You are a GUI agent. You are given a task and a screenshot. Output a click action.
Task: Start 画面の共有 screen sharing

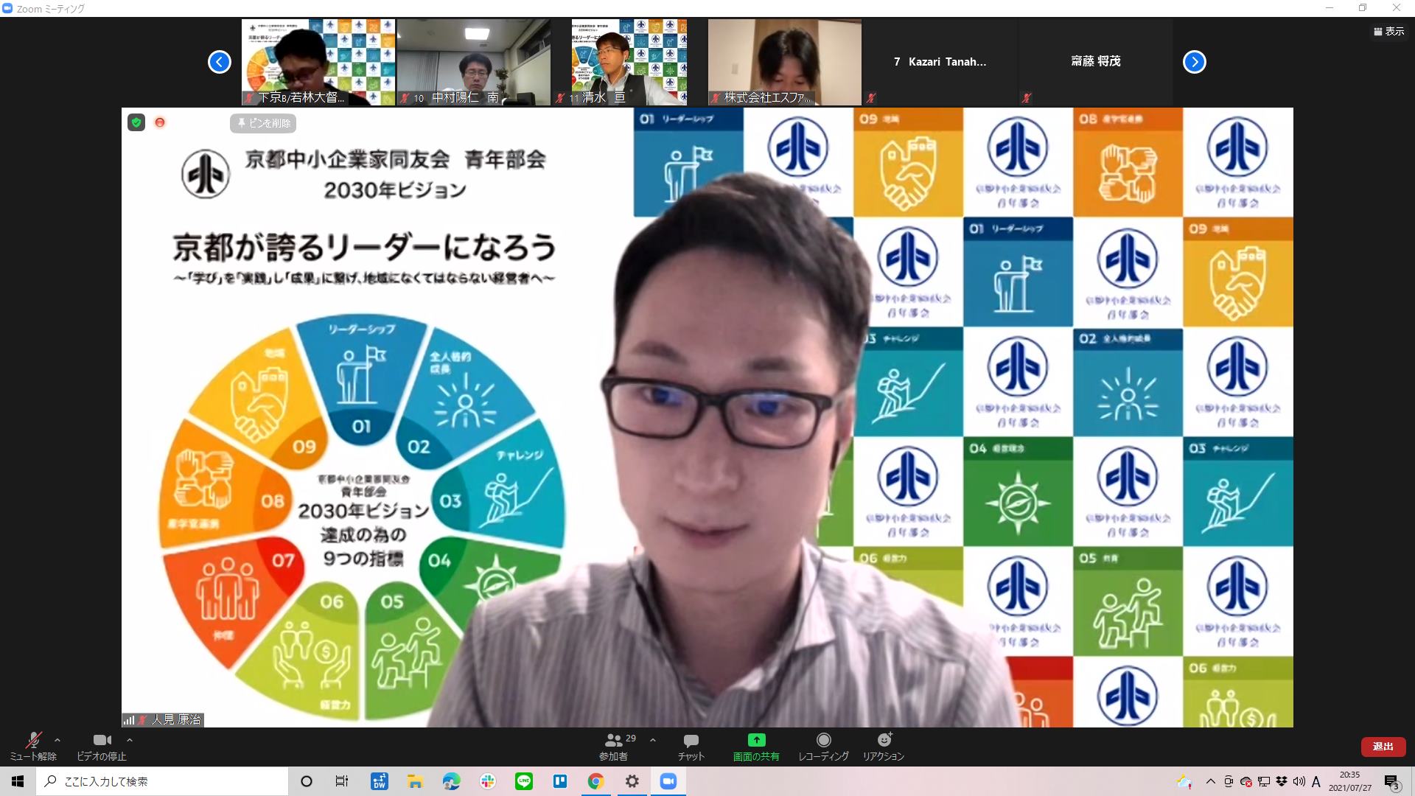[756, 747]
